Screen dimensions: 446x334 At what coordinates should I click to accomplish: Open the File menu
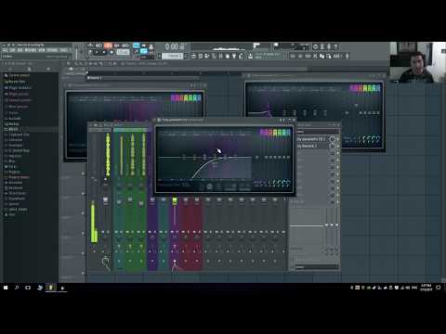click(5, 50)
